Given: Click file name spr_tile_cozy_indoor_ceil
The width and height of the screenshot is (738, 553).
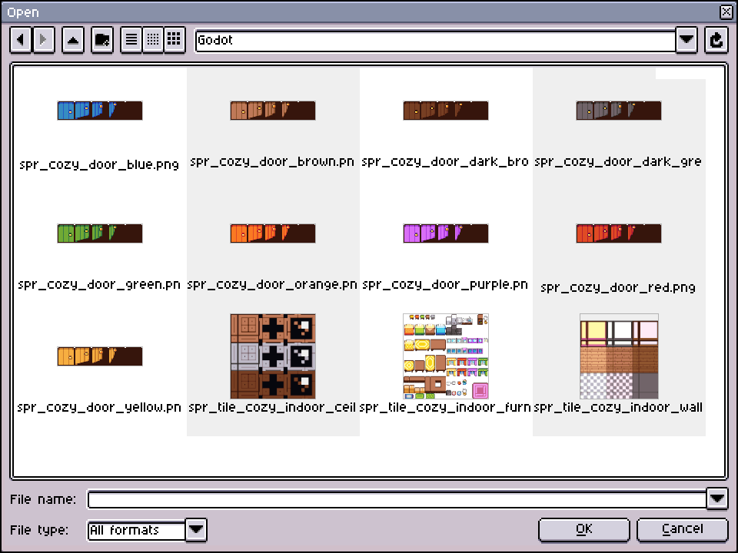Looking at the screenshot, I should coord(272,407).
